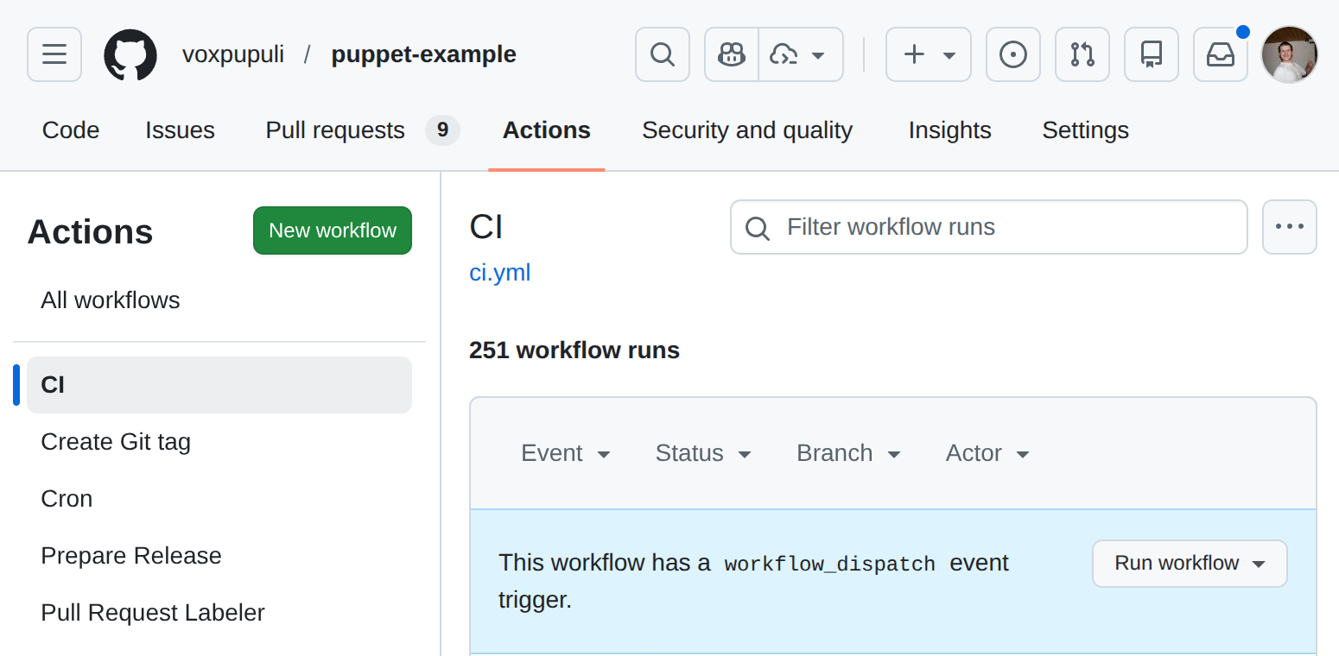Viewport: 1339px width, 656px height.
Task: Click the GitHub logo icon
Action: (130, 54)
